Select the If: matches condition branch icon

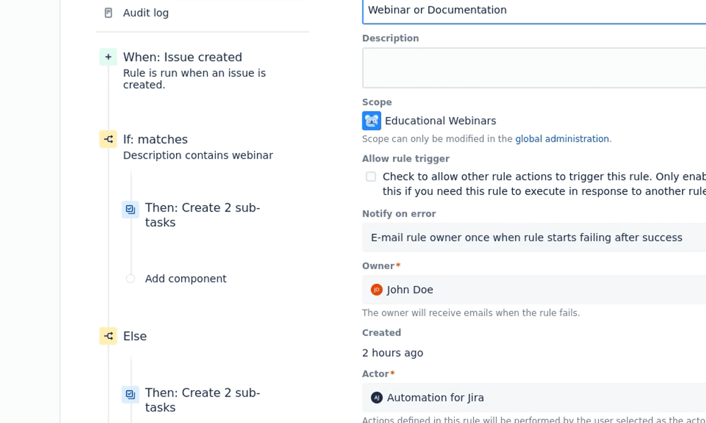108,139
